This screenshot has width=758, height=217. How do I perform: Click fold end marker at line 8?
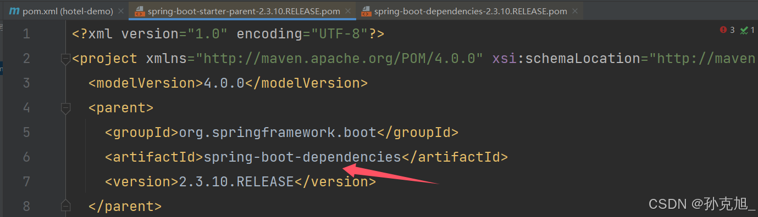(66, 206)
